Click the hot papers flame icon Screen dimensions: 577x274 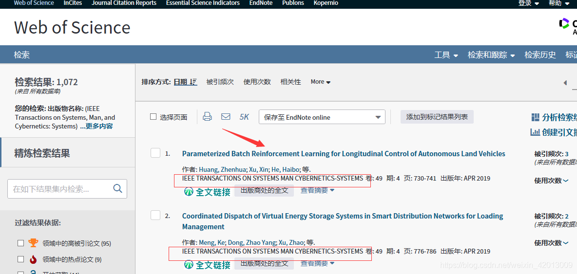33,259
